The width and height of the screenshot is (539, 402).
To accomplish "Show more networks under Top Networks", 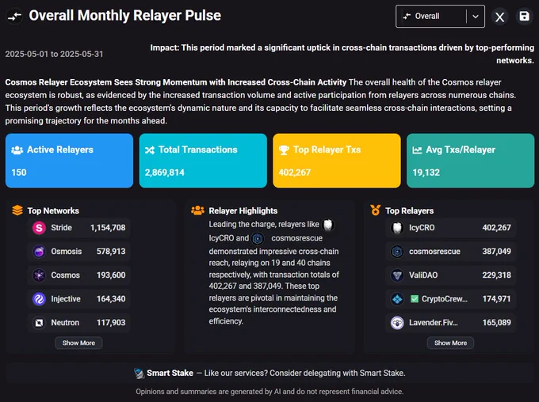I will click(78, 343).
